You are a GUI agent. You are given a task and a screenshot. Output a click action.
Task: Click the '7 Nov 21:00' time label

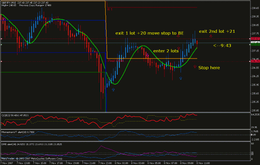89,163
